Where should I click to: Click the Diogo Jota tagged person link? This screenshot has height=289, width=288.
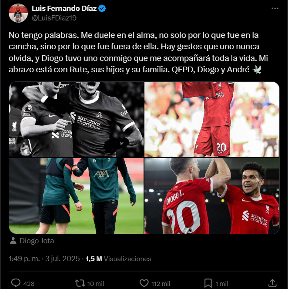tap(37, 241)
